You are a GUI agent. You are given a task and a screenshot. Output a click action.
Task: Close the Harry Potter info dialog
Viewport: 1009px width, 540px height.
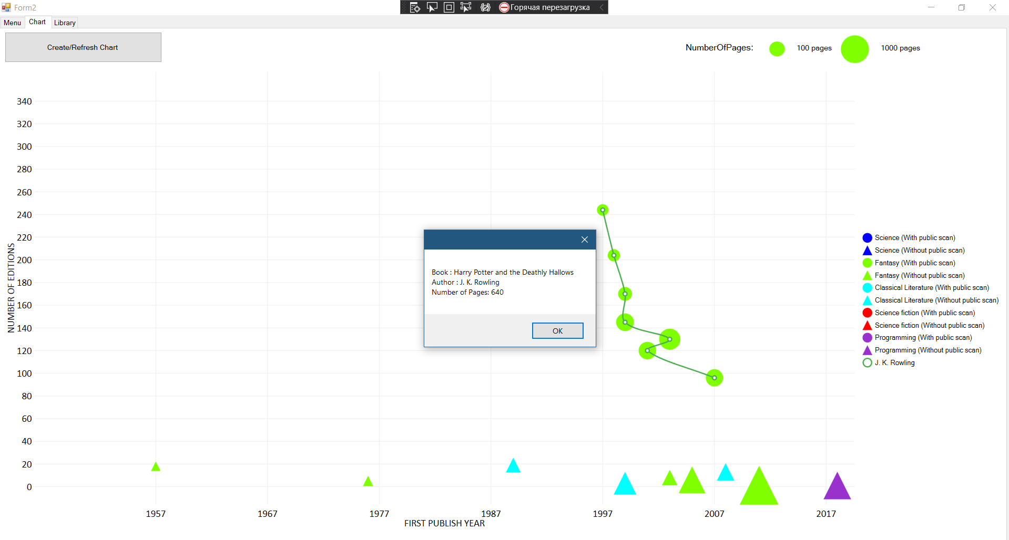click(x=584, y=240)
